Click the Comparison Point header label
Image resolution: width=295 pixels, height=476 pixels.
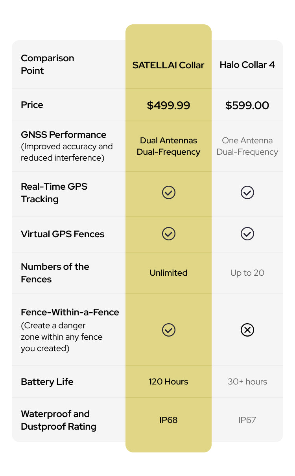click(x=47, y=64)
